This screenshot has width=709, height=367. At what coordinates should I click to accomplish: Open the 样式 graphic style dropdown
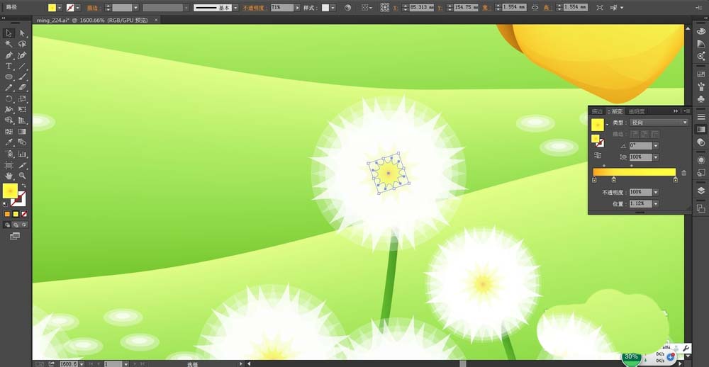pyautogui.click(x=333, y=8)
